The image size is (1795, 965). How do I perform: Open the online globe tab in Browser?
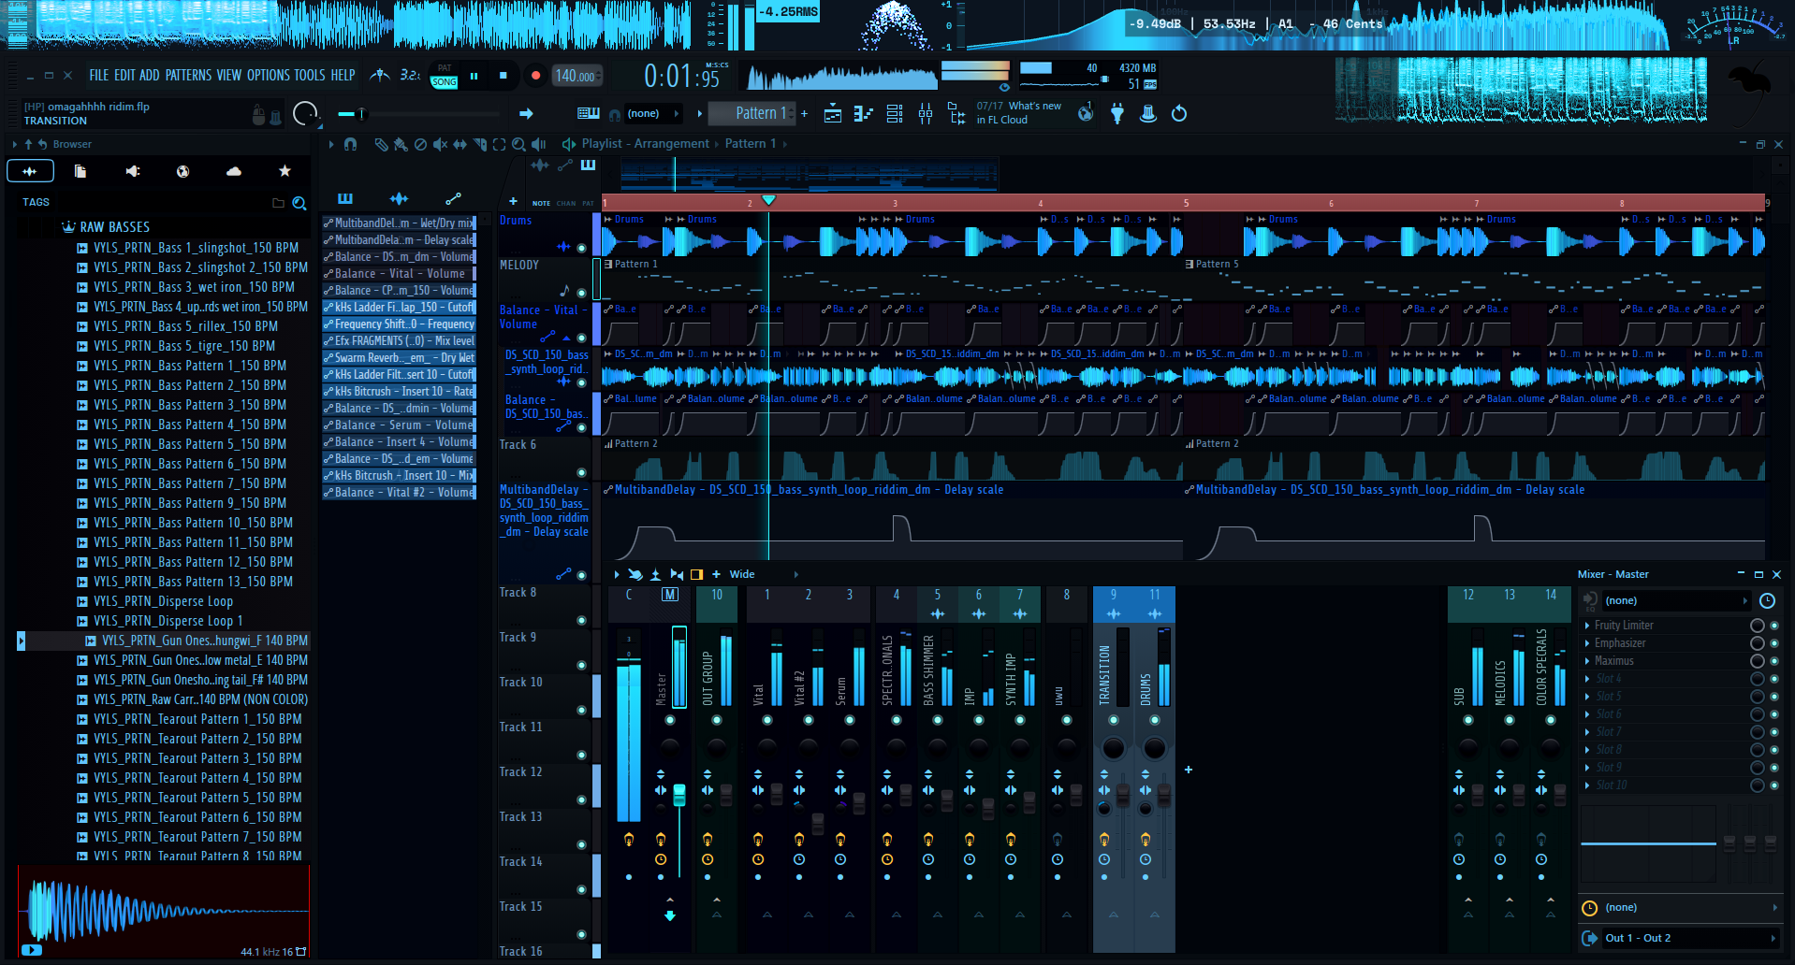tap(182, 171)
